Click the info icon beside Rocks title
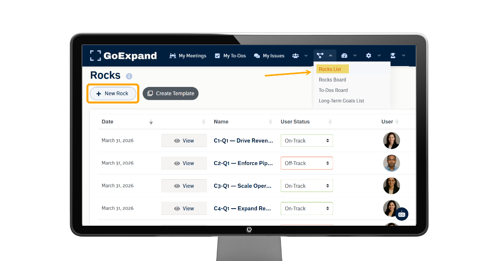The height and width of the screenshot is (261, 499). (x=129, y=76)
